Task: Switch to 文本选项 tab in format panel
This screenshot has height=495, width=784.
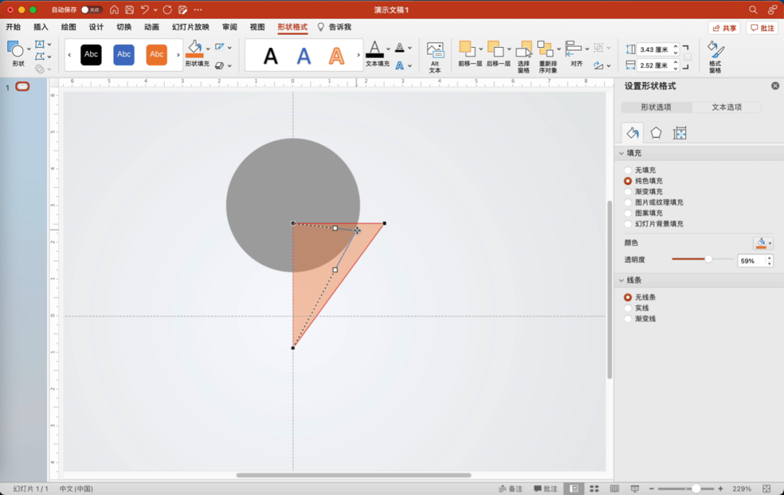Action: point(727,107)
